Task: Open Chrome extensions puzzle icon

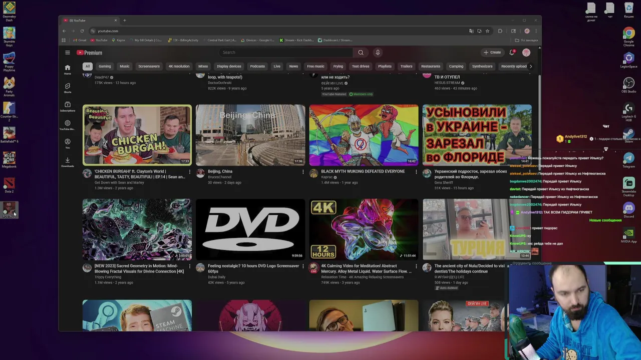Action: click(500, 31)
